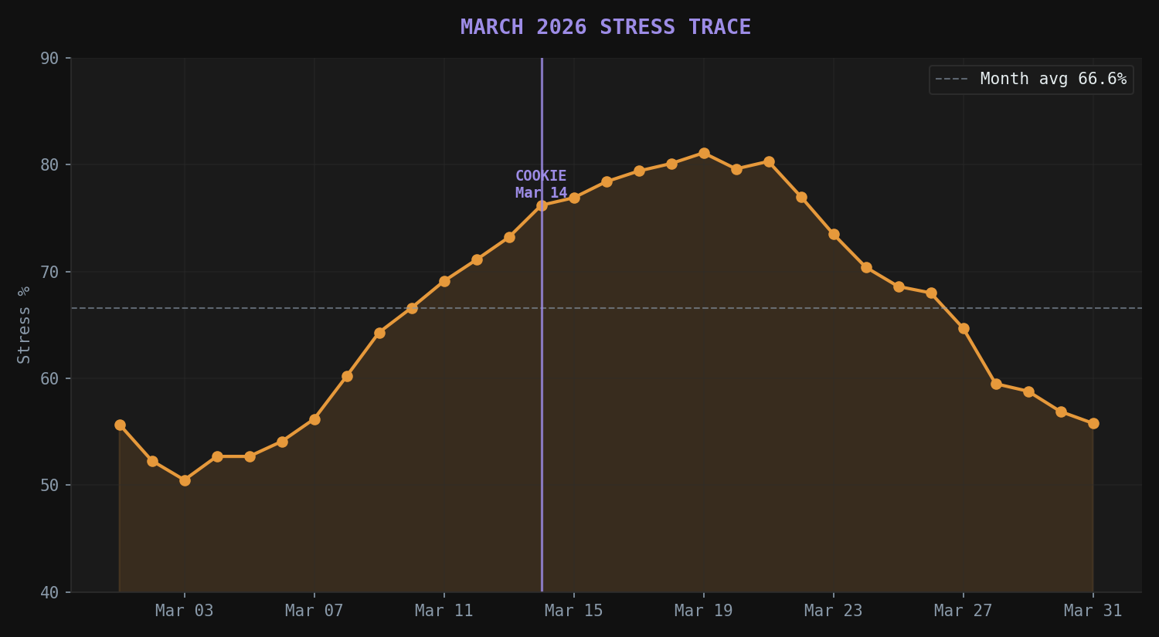Click the 60 value on the y-axis

click(49, 378)
